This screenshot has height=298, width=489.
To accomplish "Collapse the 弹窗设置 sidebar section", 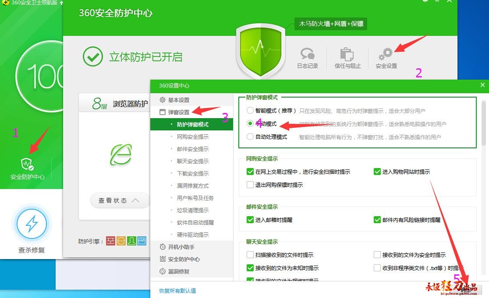I will pyautogui.click(x=175, y=112).
